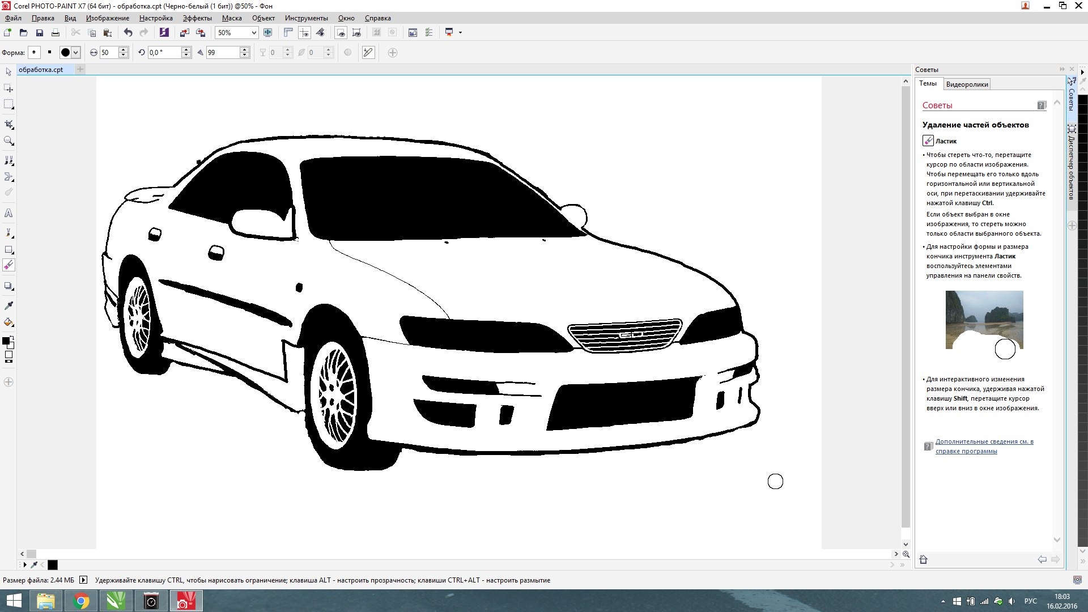Select the round nib shape button
Screen dimensions: 1088x612
point(35,53)
